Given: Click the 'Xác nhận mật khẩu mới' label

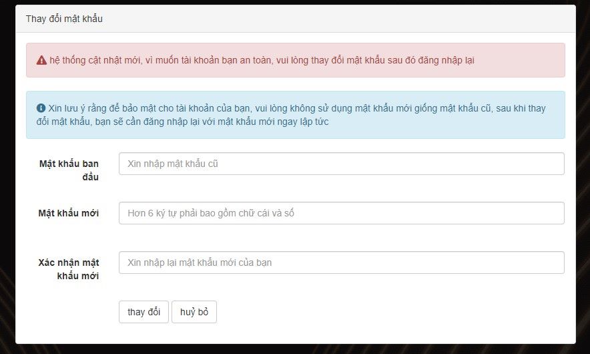Looking at the screenshot, I should [x=68, y=269].
